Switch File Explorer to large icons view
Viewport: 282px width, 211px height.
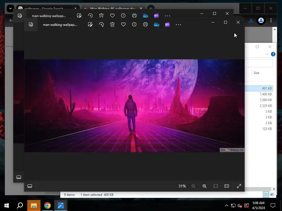272,195
